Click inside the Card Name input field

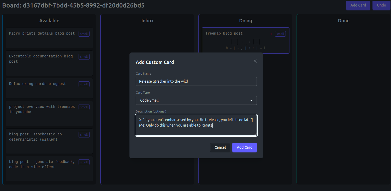point(196,81)
